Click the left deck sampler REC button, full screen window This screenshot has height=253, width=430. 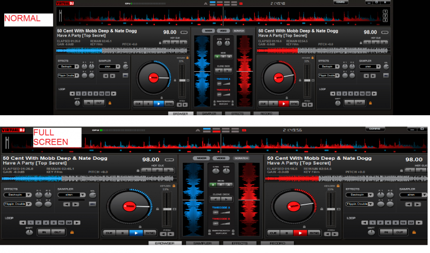(x=92, y=204)
